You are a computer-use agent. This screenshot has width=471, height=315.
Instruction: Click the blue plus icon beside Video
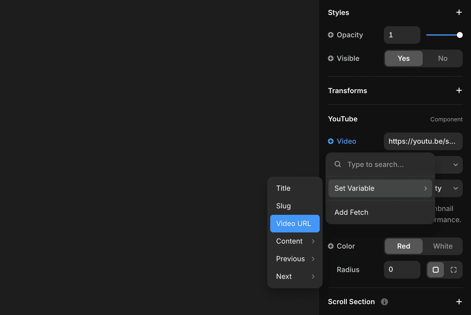[x=331, y=141]
